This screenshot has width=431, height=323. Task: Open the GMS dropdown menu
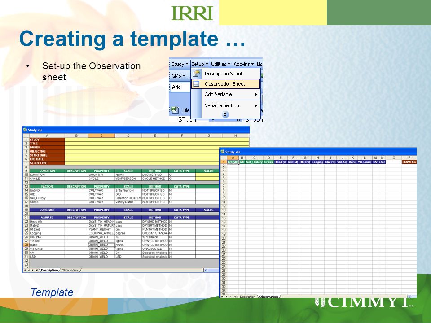(x=178, y=75)
